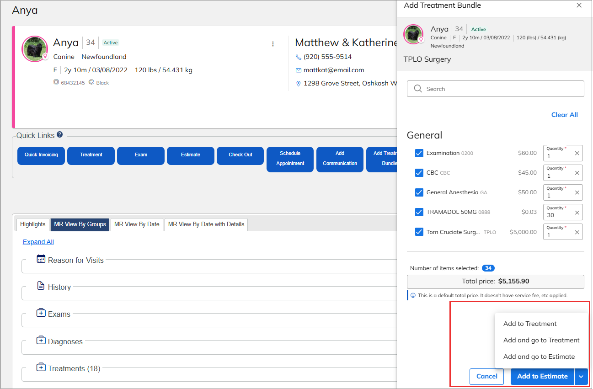Disable the TRAMADOL 50MG checkbox
Viewport: 593px width, 389px height.
(x=419, y=212)
